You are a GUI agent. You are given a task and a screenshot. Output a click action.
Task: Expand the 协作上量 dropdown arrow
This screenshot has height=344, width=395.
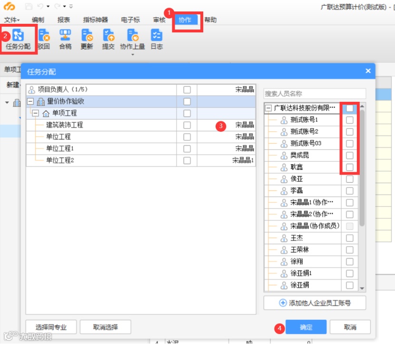coord(133,54)
